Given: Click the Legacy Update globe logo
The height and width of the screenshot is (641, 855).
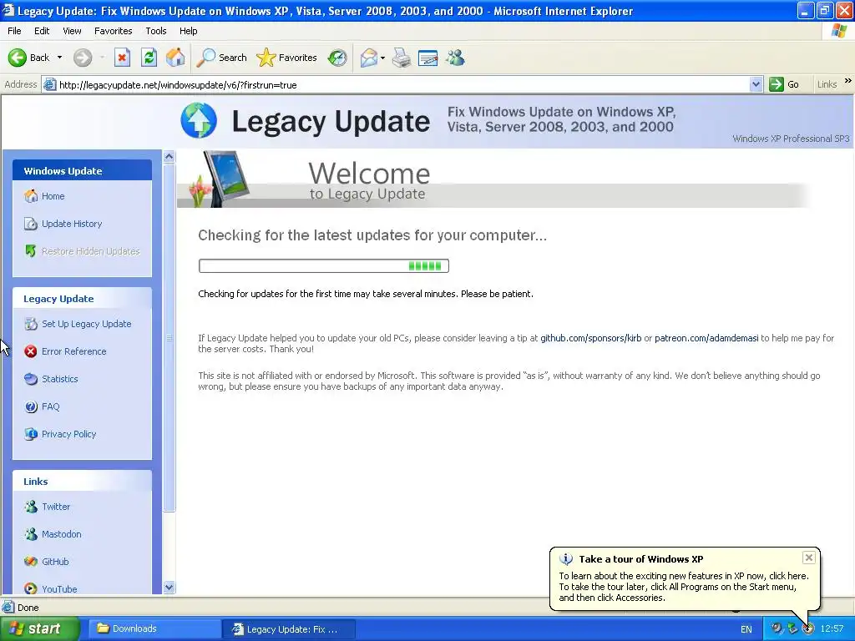Looking at the screenshot, I should [x=199, y=120].
